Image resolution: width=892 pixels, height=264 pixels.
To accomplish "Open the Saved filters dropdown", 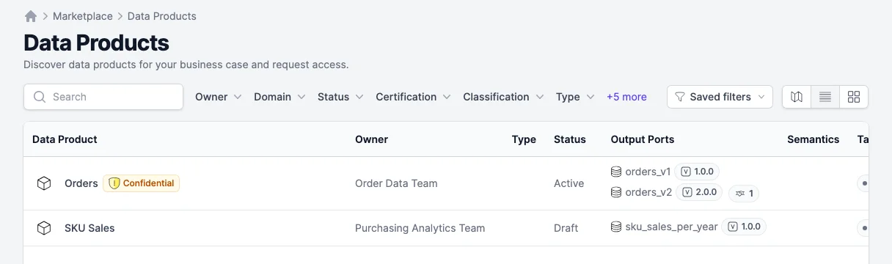I will click(x=720, y=97).
